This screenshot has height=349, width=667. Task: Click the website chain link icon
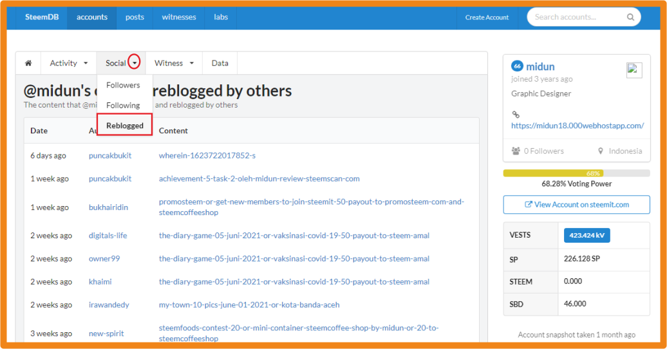pos(516,115)
